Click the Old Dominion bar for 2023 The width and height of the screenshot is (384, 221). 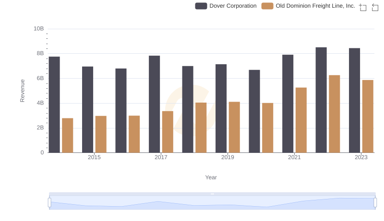pos(368,116)
